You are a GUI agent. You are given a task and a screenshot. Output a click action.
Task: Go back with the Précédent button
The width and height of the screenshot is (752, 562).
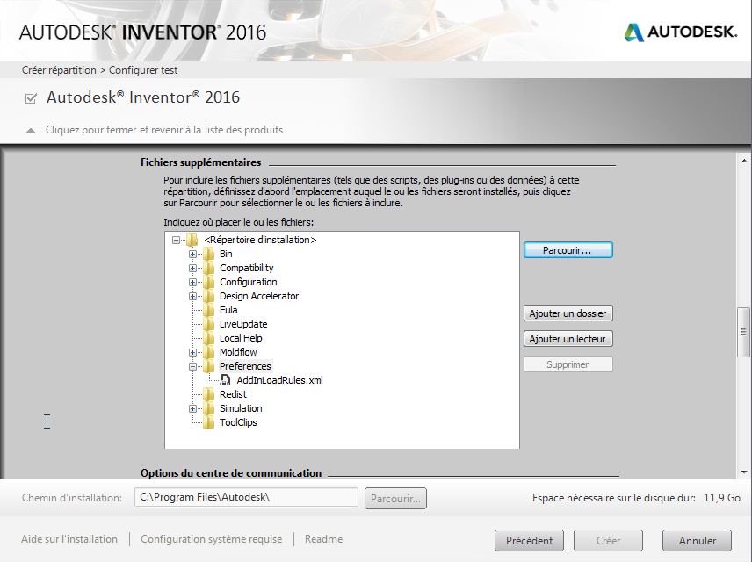529,540
